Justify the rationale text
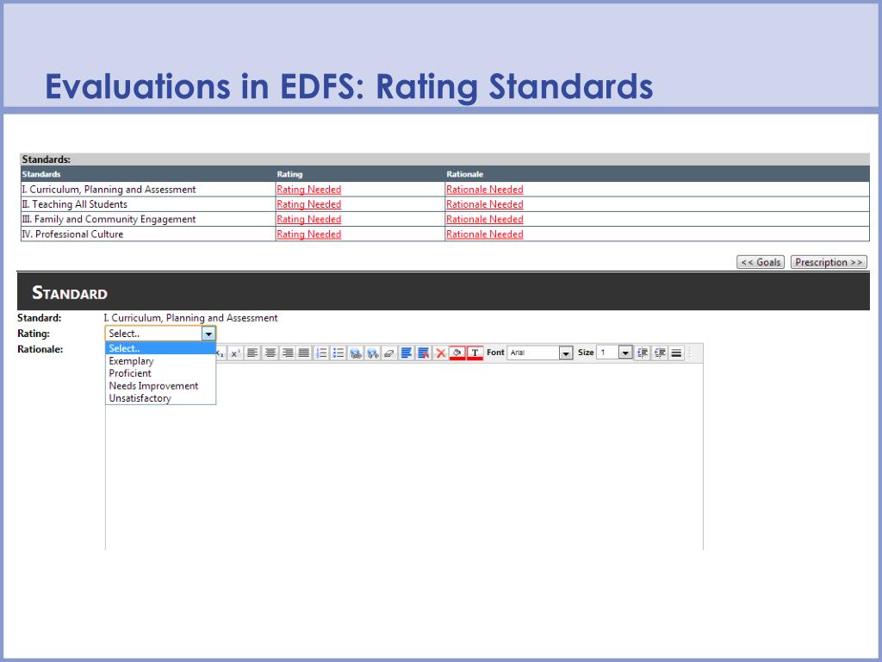882x662 pixels. pos(304,353)
